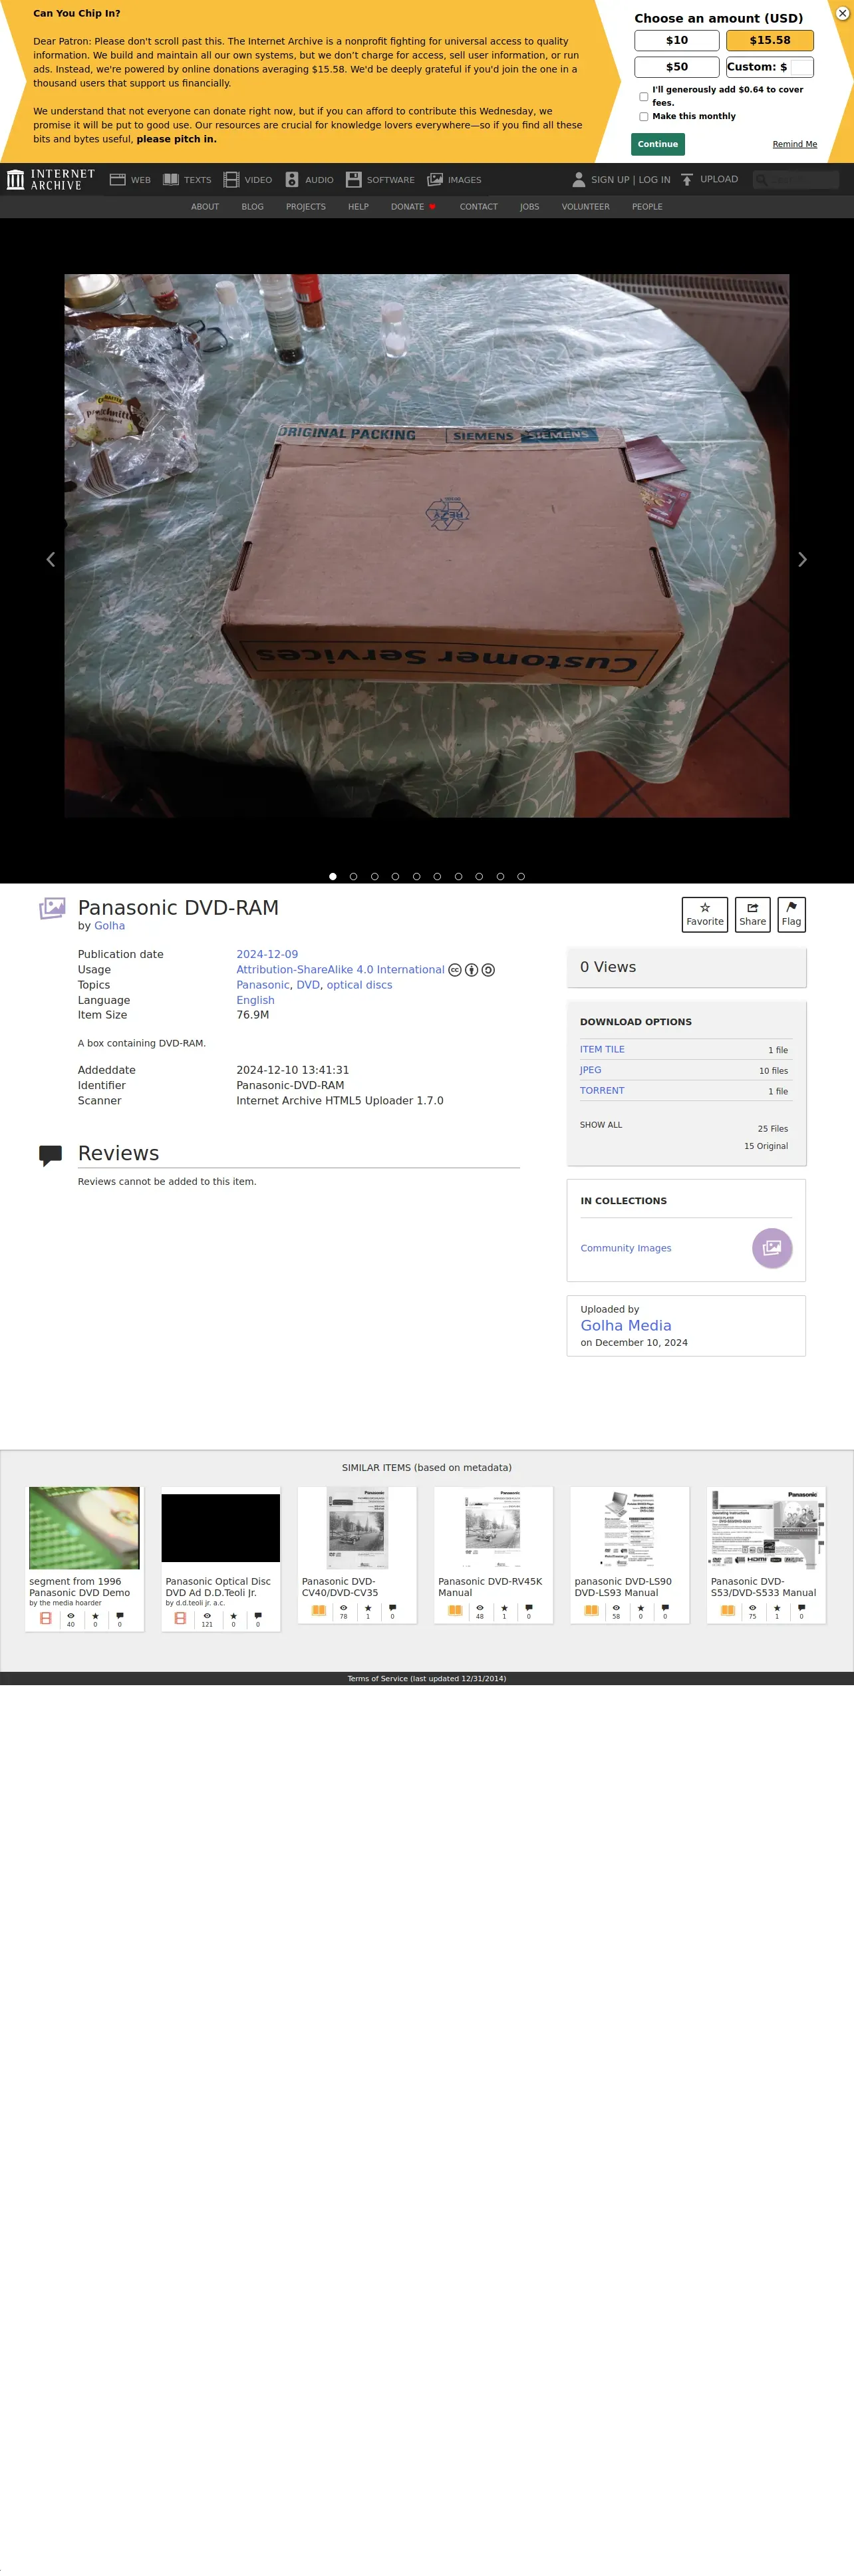854x2576 pixels.
Task: Close the donation banner
Action: point(842,13)
